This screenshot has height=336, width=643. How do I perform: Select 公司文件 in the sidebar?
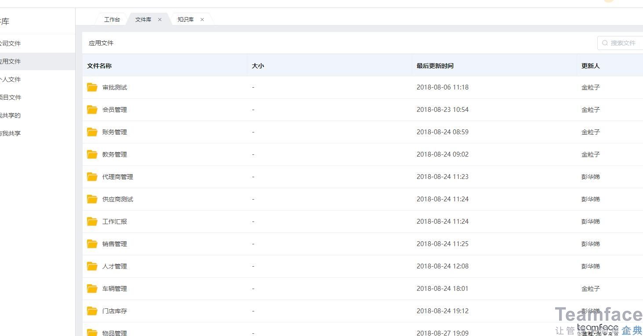pos(11,43)
